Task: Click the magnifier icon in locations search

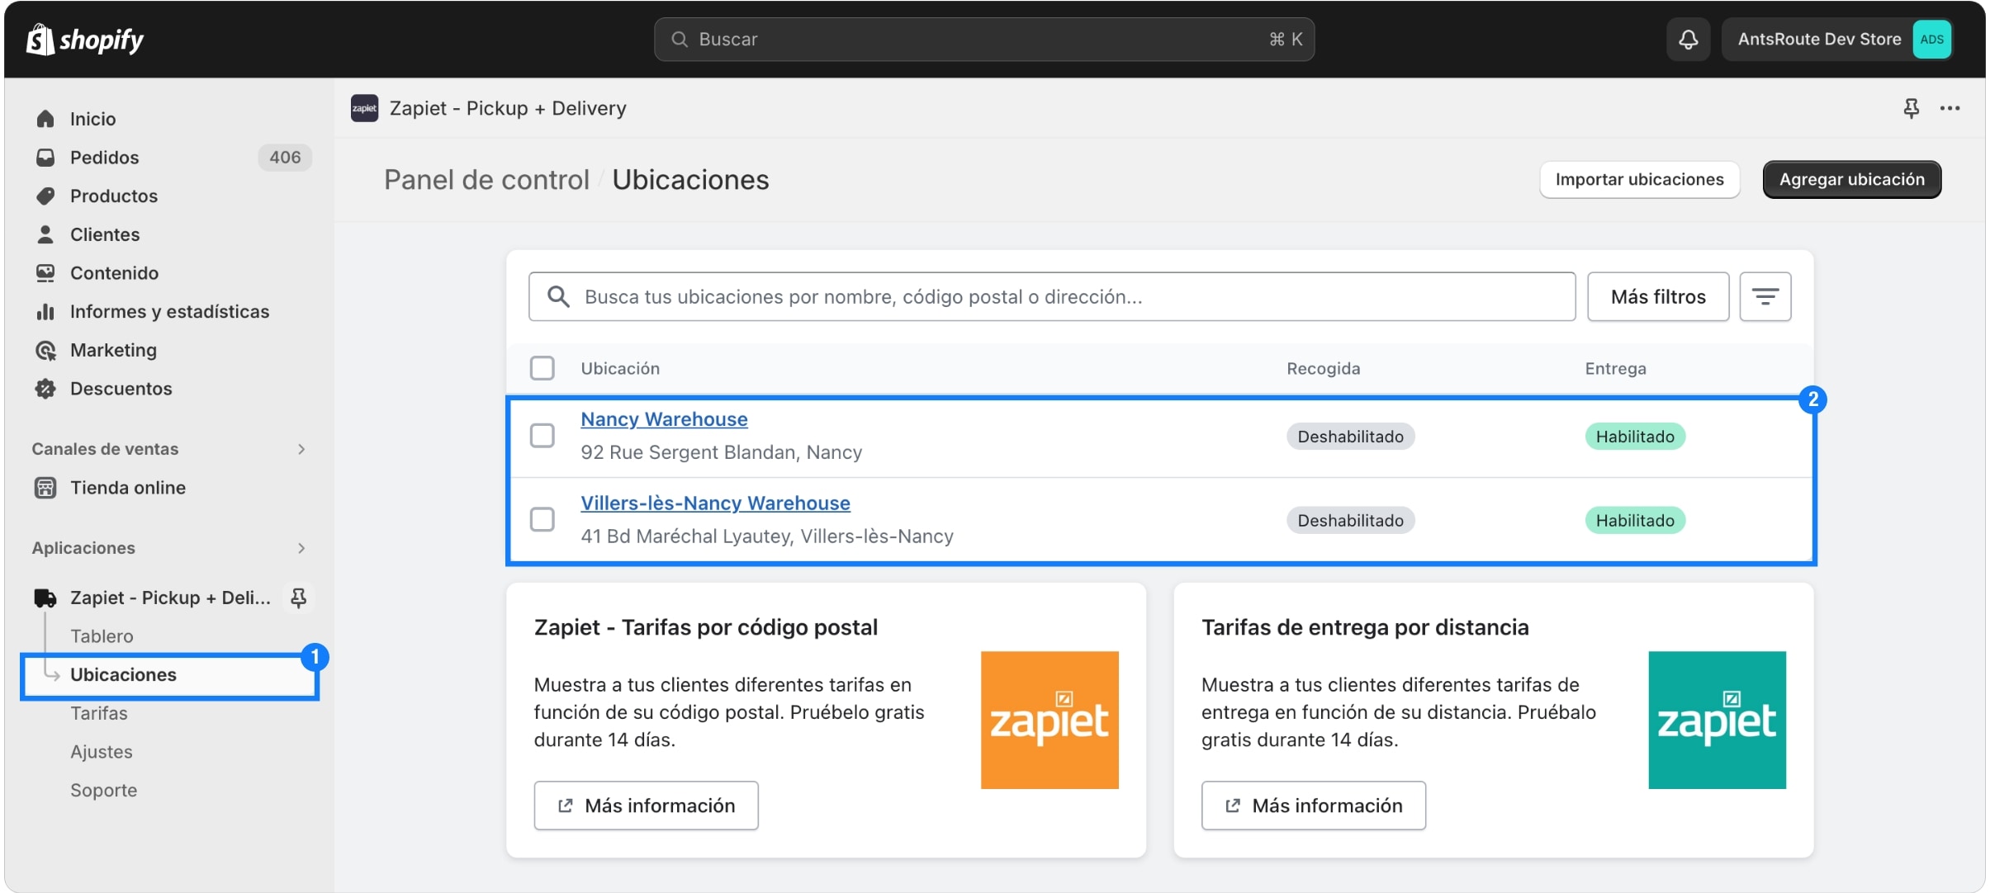Action: 559,297
